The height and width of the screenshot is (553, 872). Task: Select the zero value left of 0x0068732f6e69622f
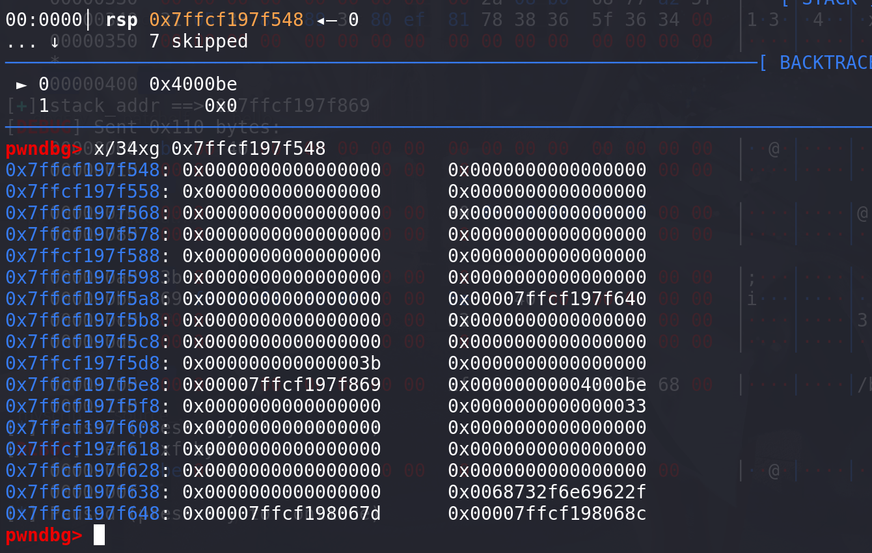pos(282,492)
